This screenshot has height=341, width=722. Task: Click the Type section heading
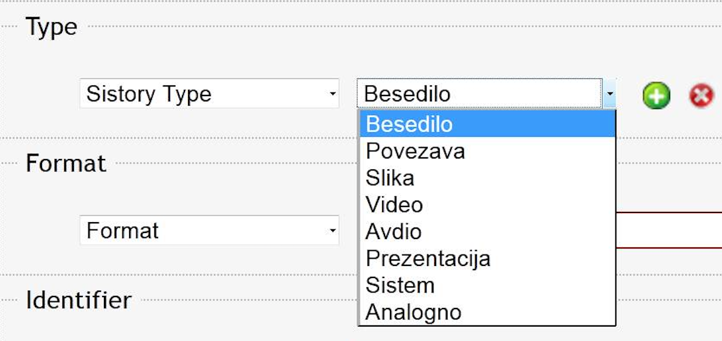pyautogui.click(x=52, y=27)
